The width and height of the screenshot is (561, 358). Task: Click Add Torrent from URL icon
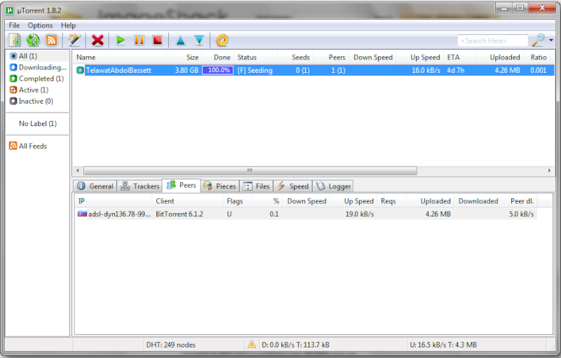33,41
